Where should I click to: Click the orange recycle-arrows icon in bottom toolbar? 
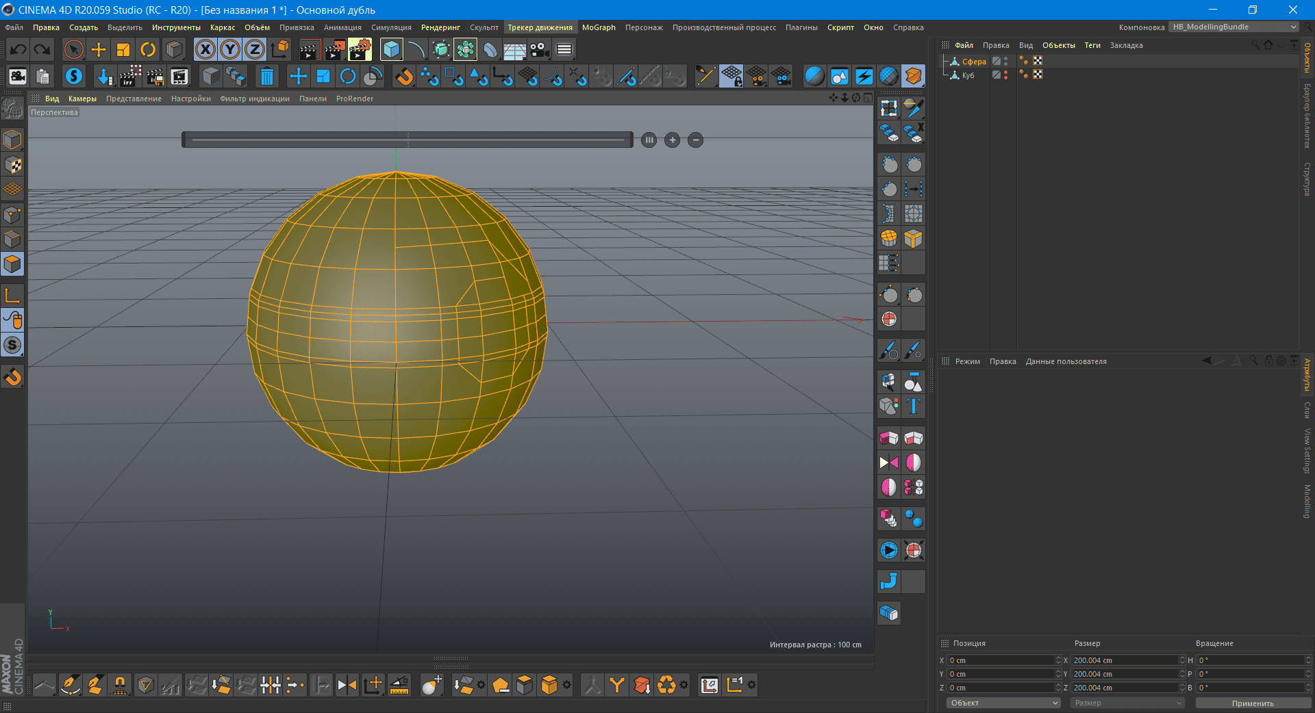(666, 685)
